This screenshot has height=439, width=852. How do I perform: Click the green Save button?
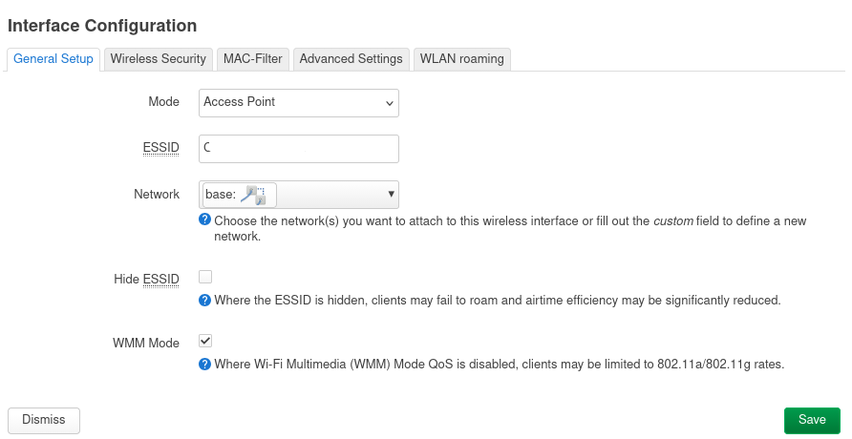[812, 420]
